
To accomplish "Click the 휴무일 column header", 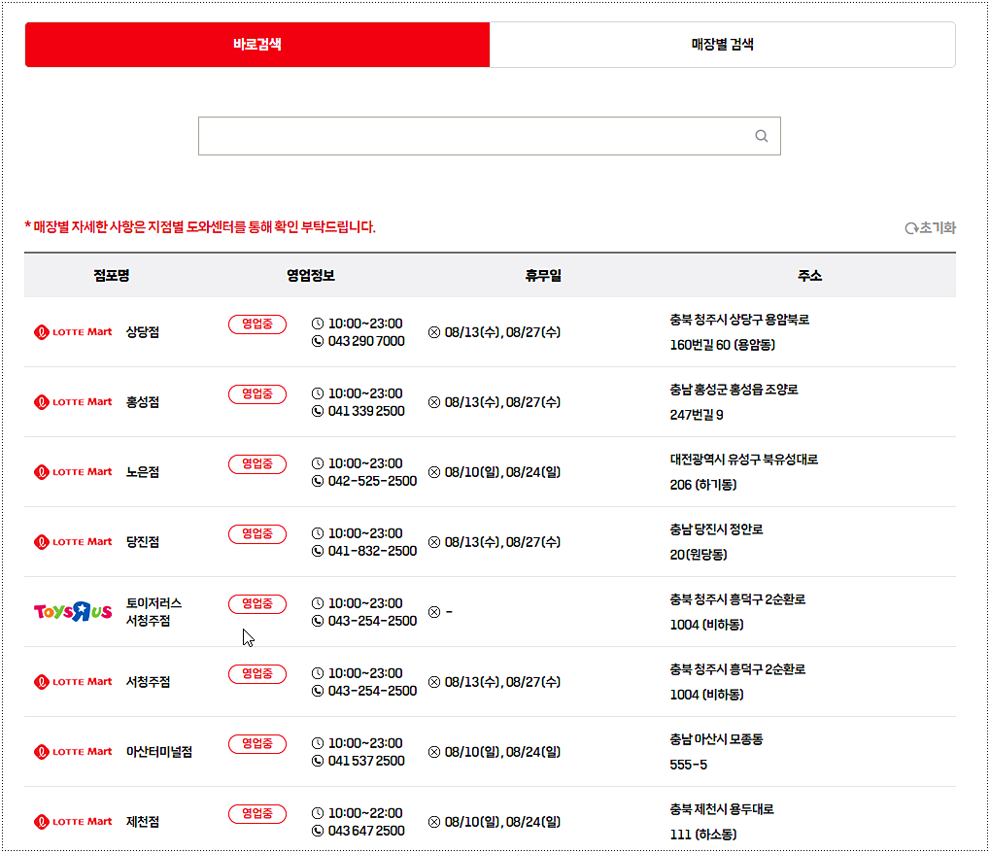I will coord(543,276).
